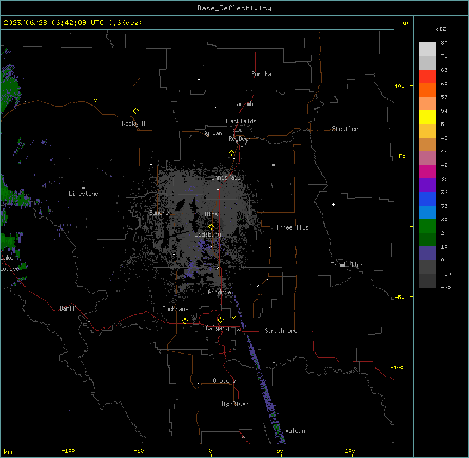The width and height of the screenshot is (469, 458).
Task: Click the RockyMH map label
Action: (133, 123)
